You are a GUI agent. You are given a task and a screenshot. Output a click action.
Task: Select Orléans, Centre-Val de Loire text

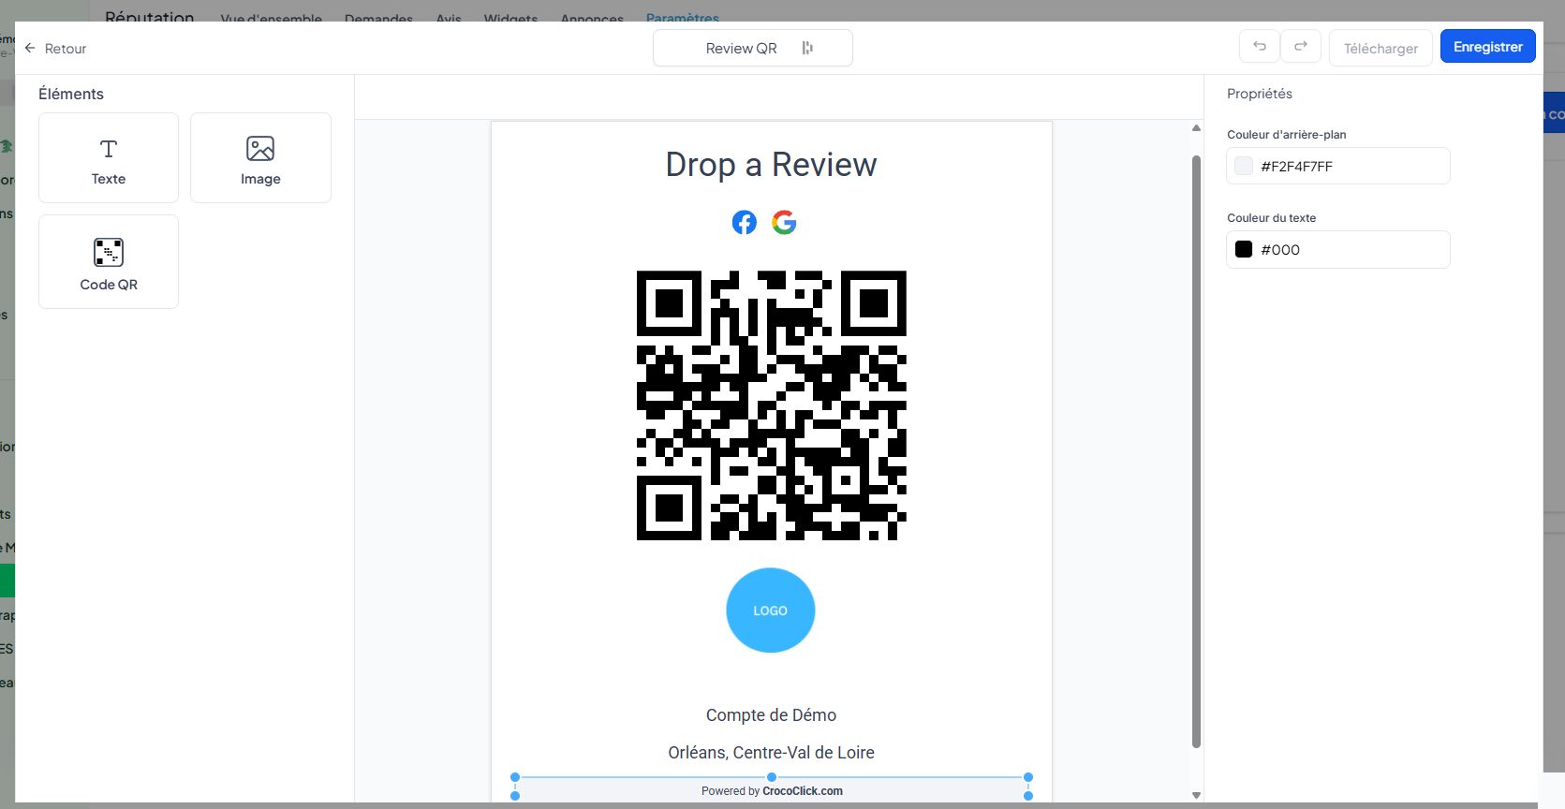[772, 753]
